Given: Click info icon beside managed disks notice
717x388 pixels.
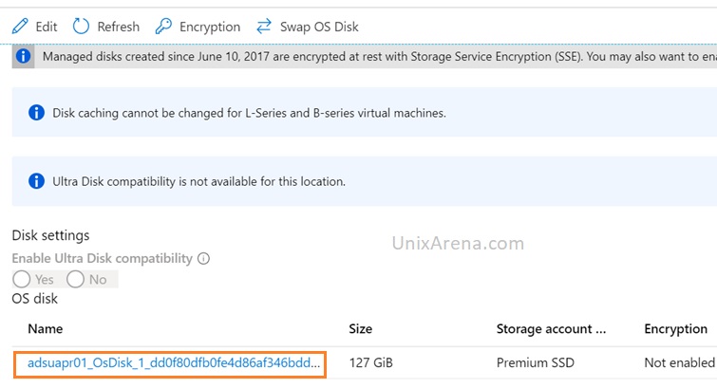Looking at the screenshot, I should click(x=23, y=56).
